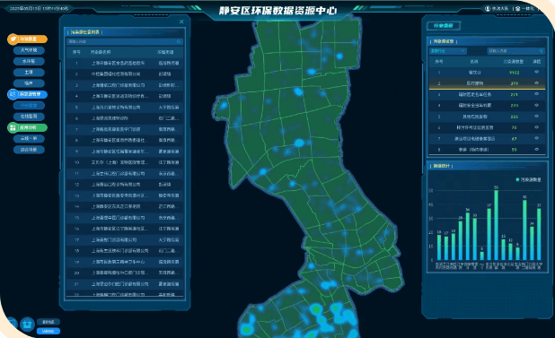
Task: Select row 5 in the left pollution source list
Action: (124, 107)
